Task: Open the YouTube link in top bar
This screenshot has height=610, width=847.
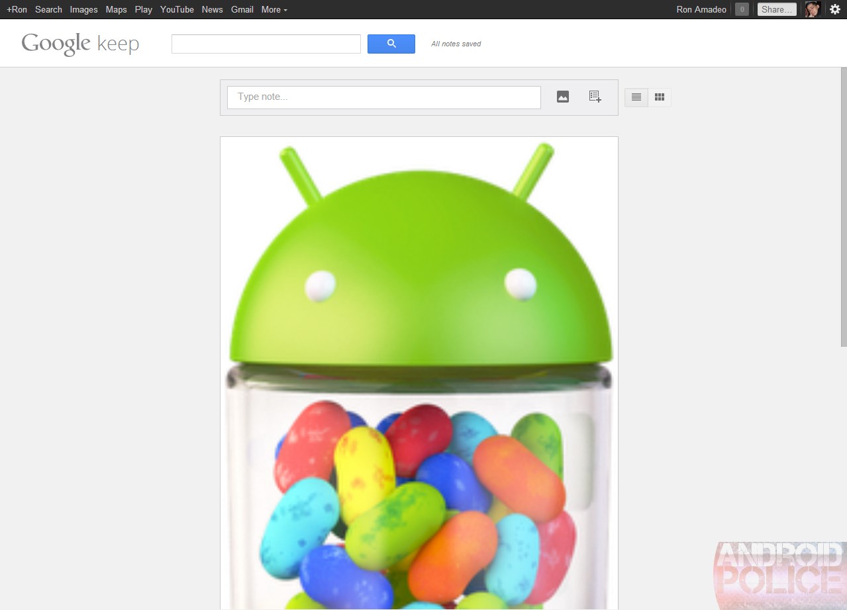Action: 177,9
